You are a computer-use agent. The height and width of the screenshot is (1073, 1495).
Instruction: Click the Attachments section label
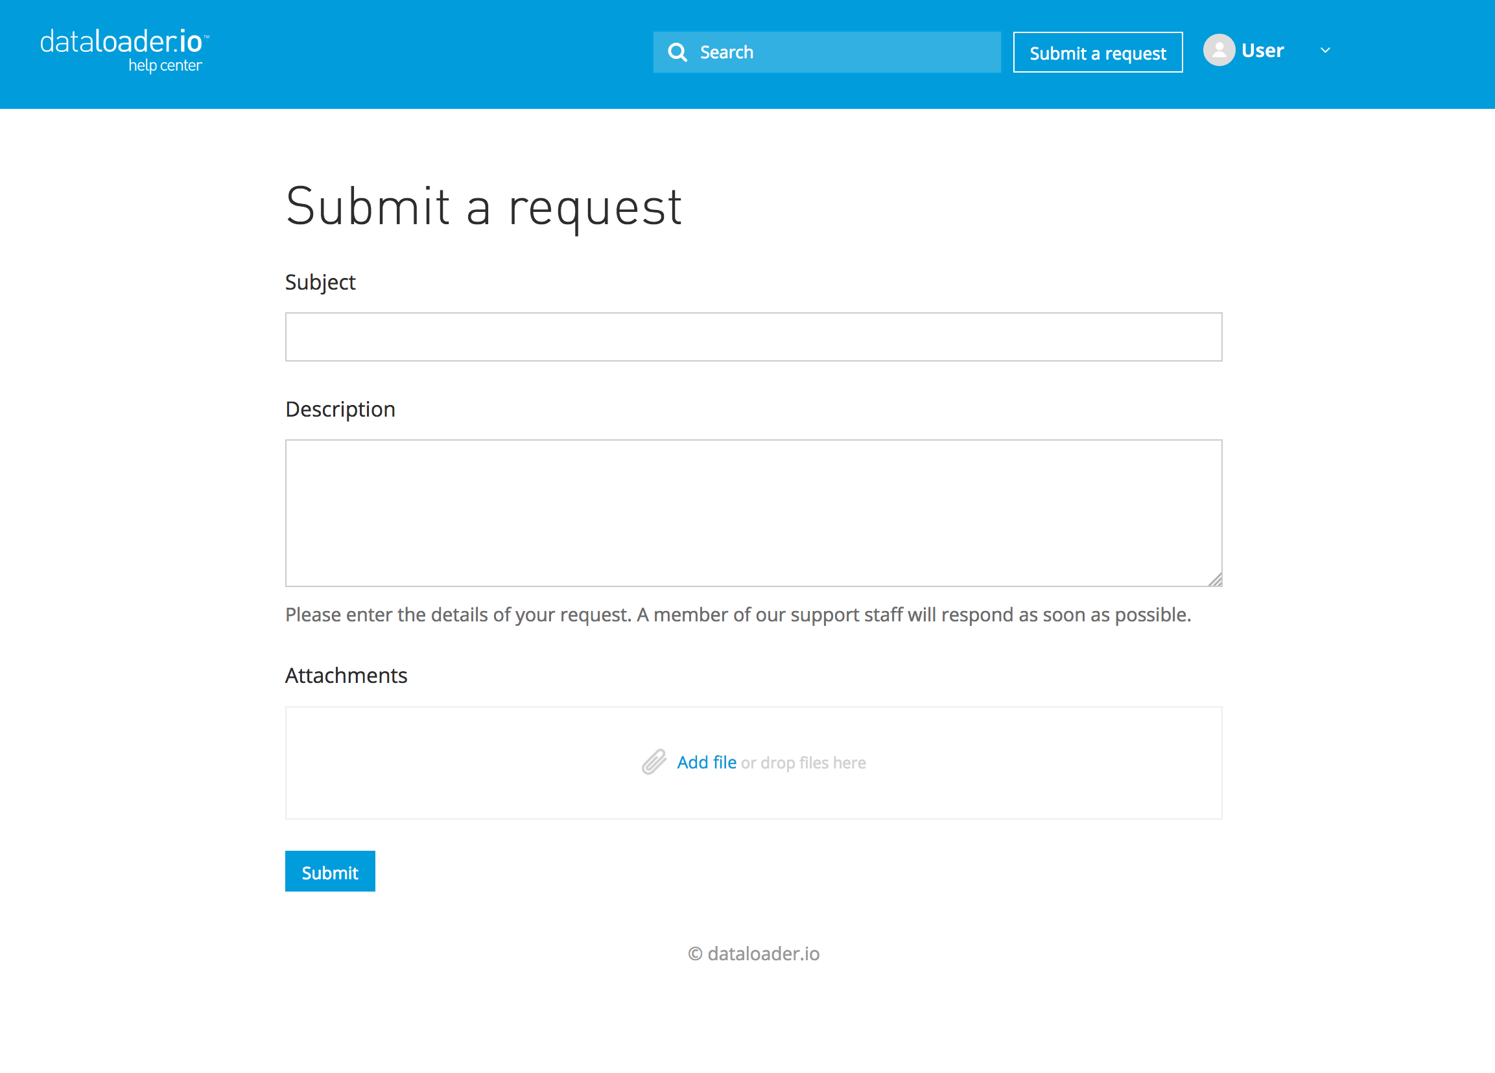click(x=346, y=675)
